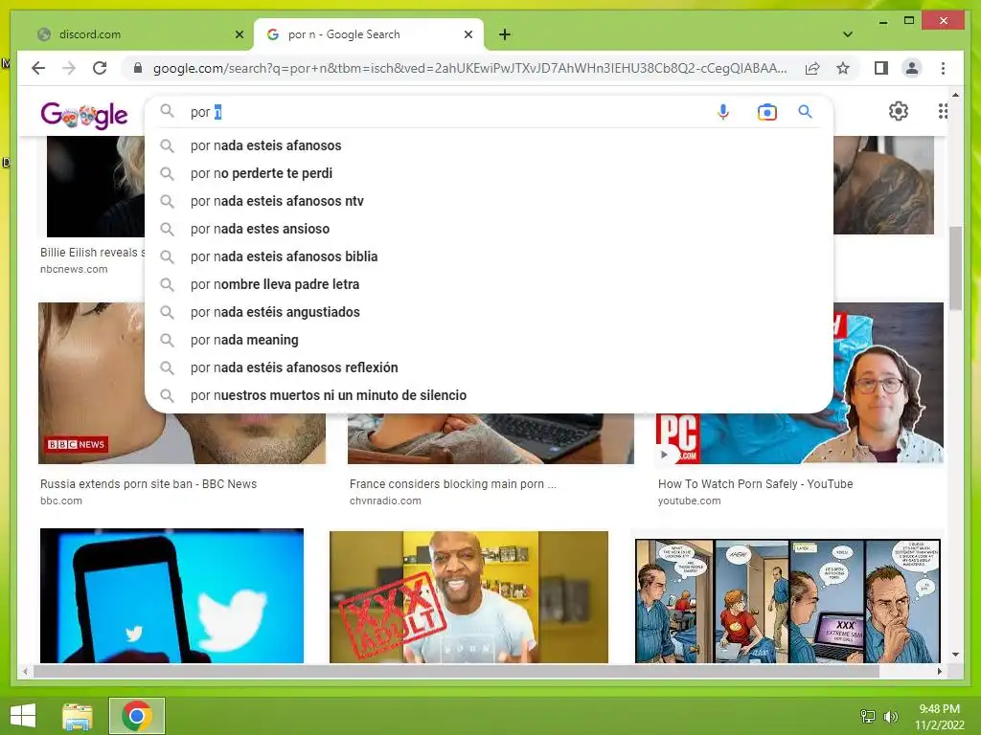
Task: Choose suggestion 'por nada esteis afanosos'
Action: tap(488, 145)
